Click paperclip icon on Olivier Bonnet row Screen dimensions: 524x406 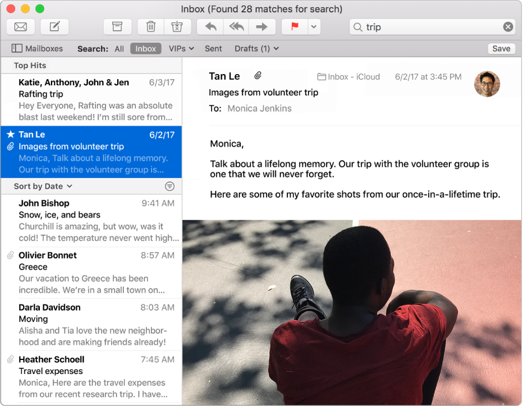11,255
